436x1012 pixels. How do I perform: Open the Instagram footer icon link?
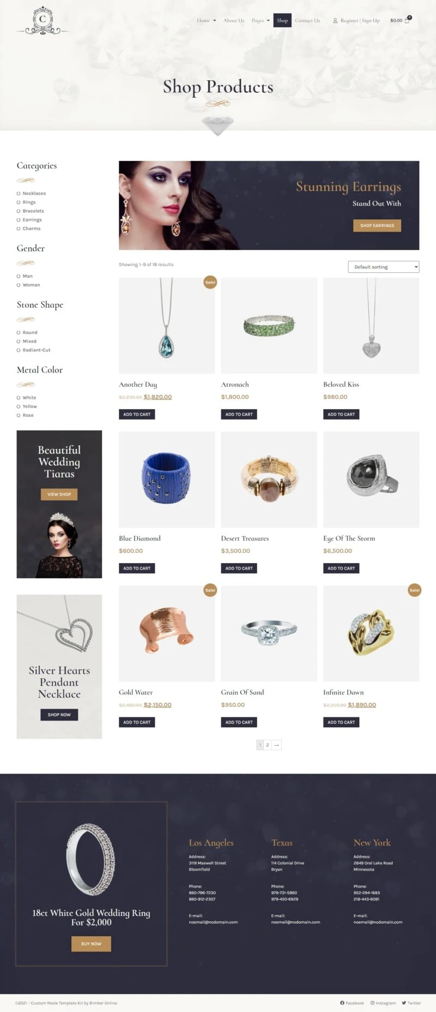click(x=373, y=1003)
